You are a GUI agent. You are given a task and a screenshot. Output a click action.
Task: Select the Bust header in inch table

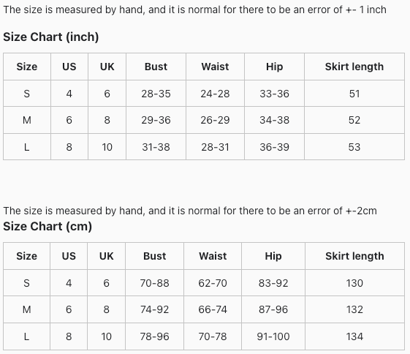tap(156, 67)
